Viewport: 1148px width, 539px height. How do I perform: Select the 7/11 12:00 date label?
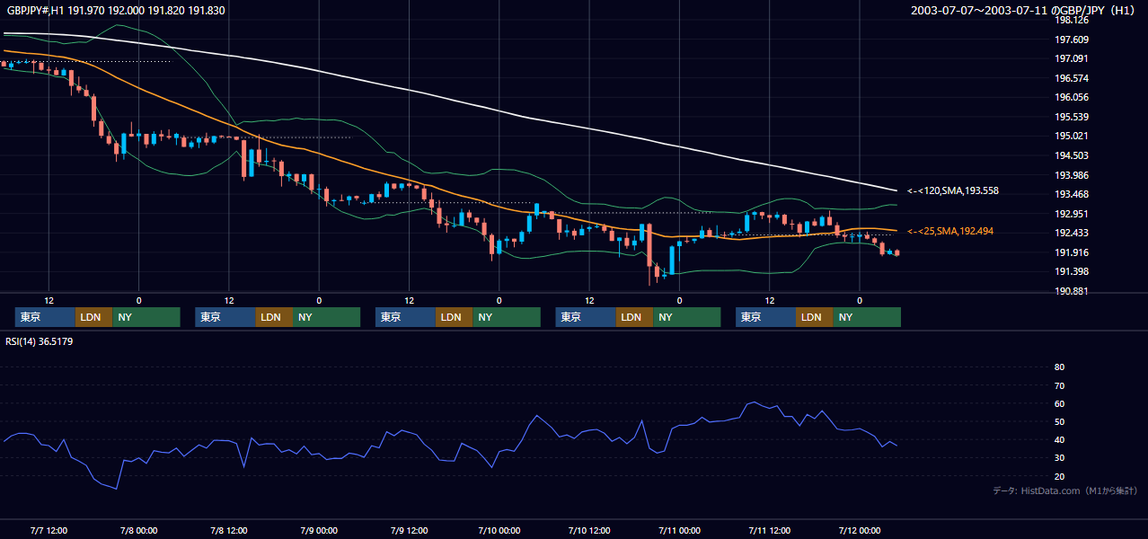769,530
